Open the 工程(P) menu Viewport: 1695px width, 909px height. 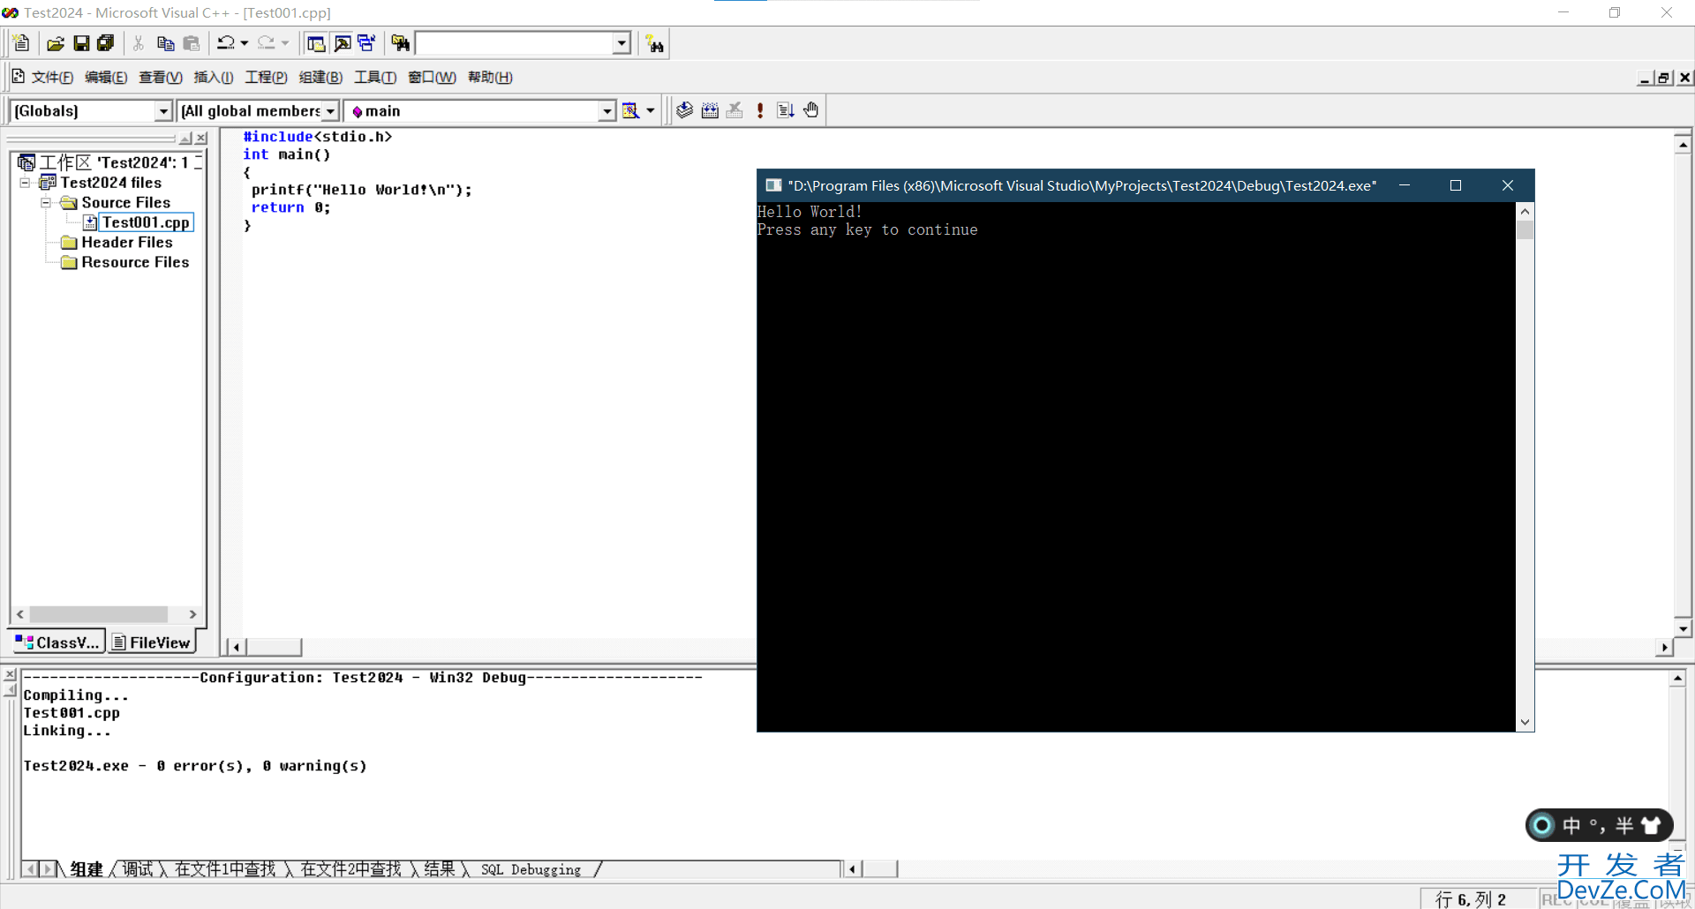(266, 78)
